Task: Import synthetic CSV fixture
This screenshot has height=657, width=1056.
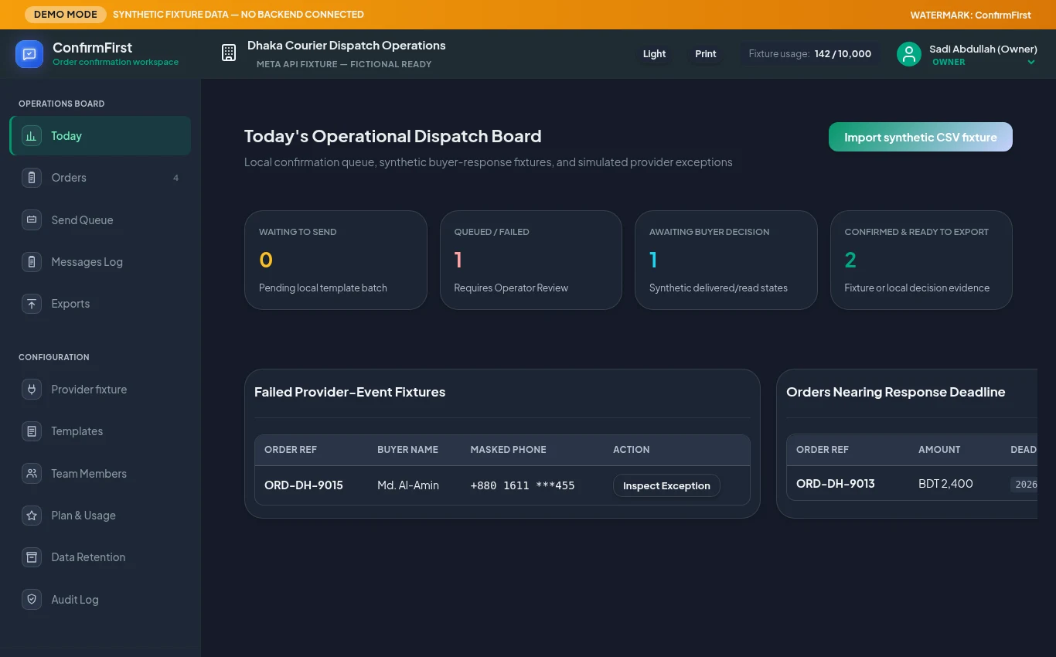Action: coord(921,138)
